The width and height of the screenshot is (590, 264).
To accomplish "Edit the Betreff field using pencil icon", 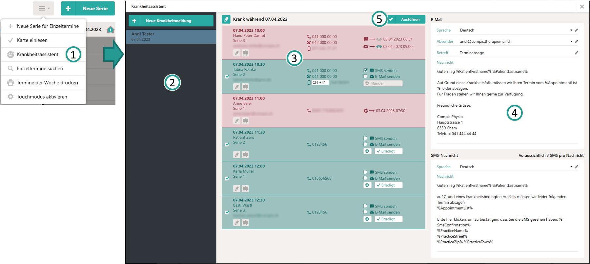I will click(576, 53).
